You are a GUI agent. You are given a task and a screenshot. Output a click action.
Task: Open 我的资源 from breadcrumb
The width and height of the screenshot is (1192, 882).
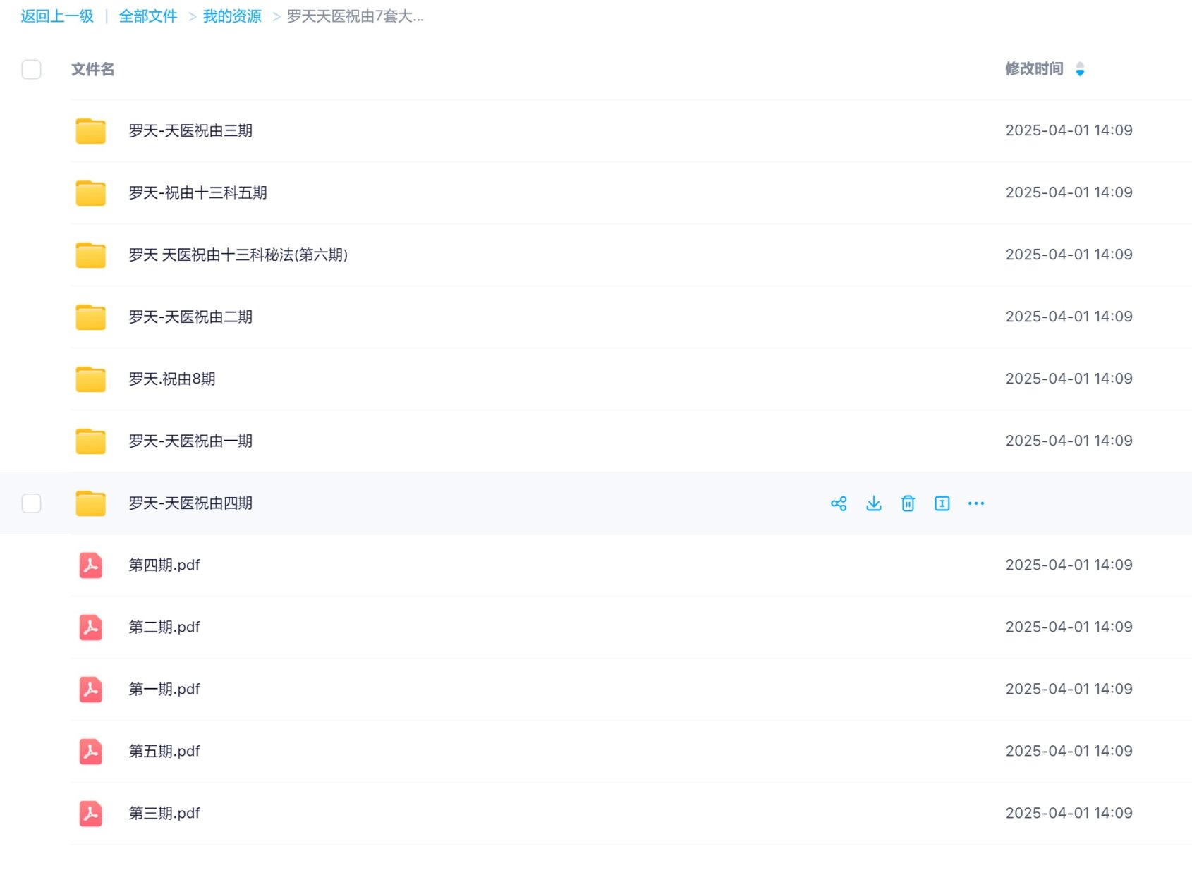tap(231, 16)
